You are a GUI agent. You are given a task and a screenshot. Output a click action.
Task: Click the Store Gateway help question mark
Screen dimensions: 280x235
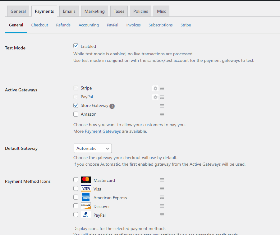[x=112, y=106]
